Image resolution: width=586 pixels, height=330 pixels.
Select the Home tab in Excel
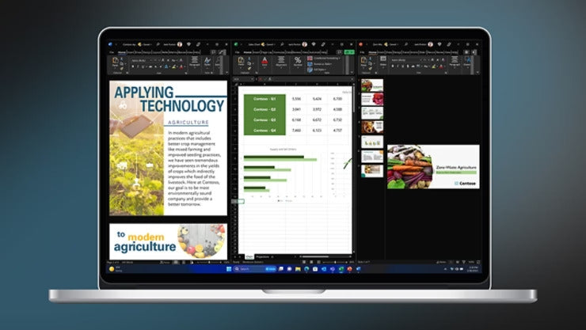[247, 52]
